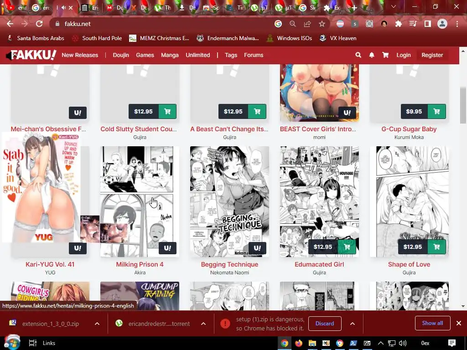Screen dimensions: 467x350
Task: Open the VX Heaven bookmark
Action: [338, 38]
